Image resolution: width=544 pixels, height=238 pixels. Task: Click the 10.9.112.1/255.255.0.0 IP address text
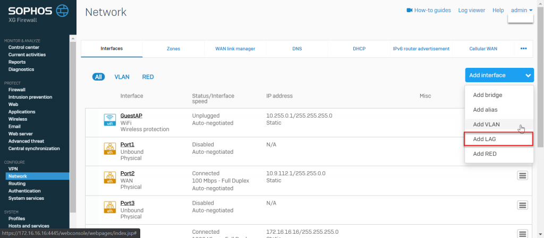(296, 173)
